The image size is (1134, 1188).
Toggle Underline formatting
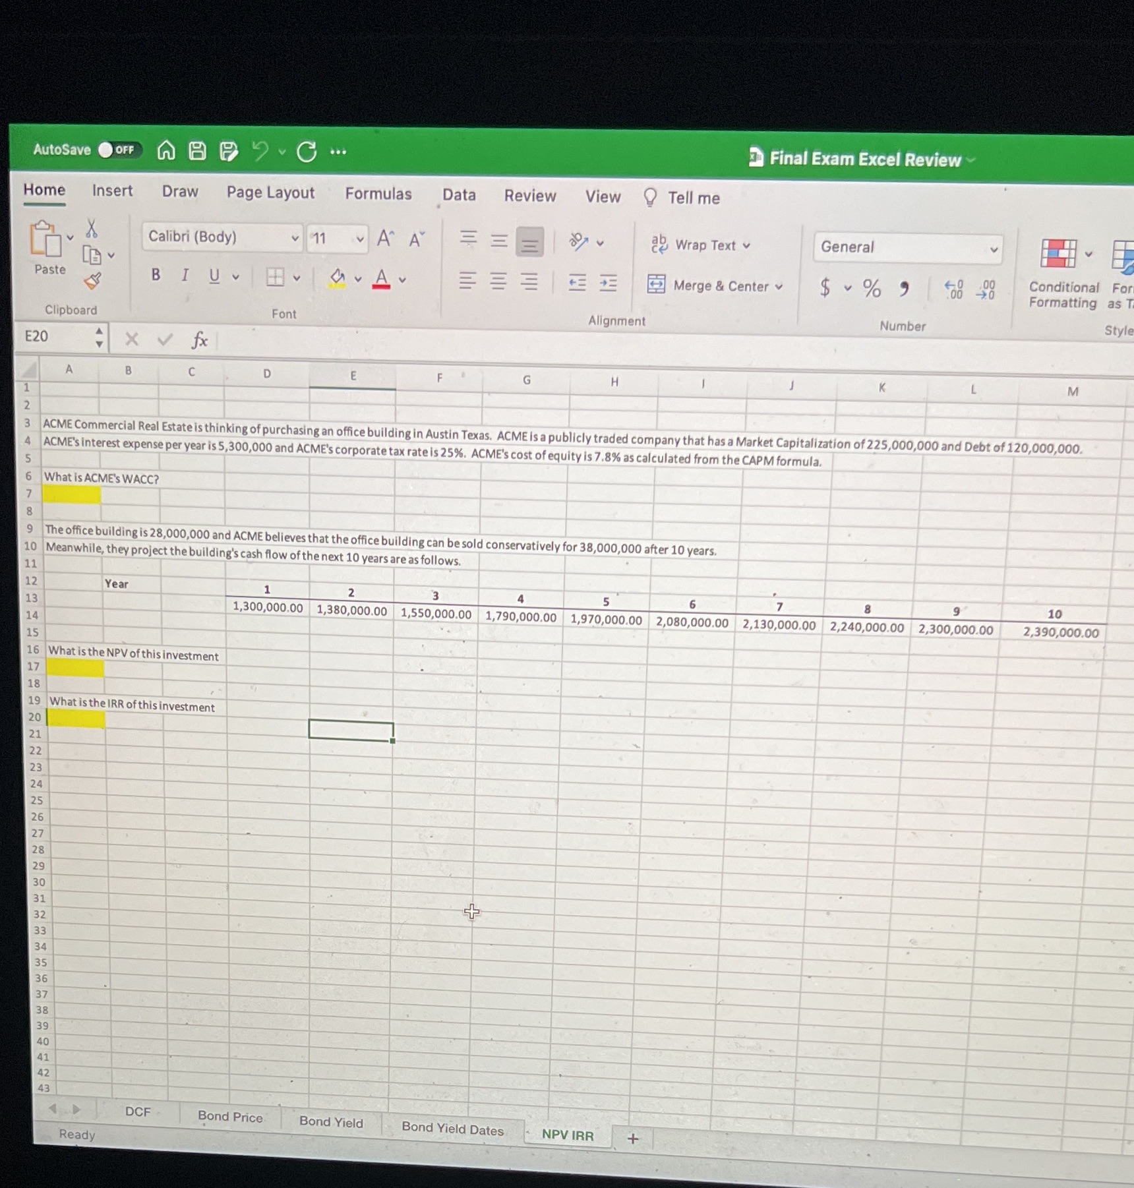(x=214, y=276)
